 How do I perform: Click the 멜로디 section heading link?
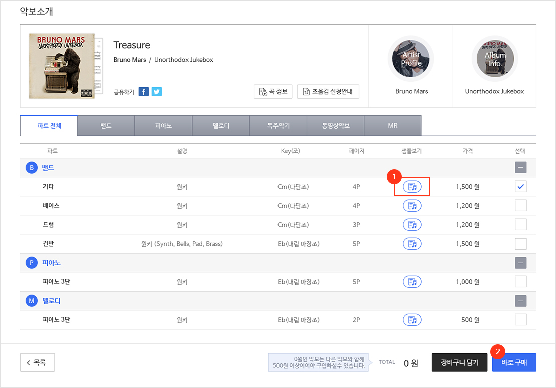[51, 301]
